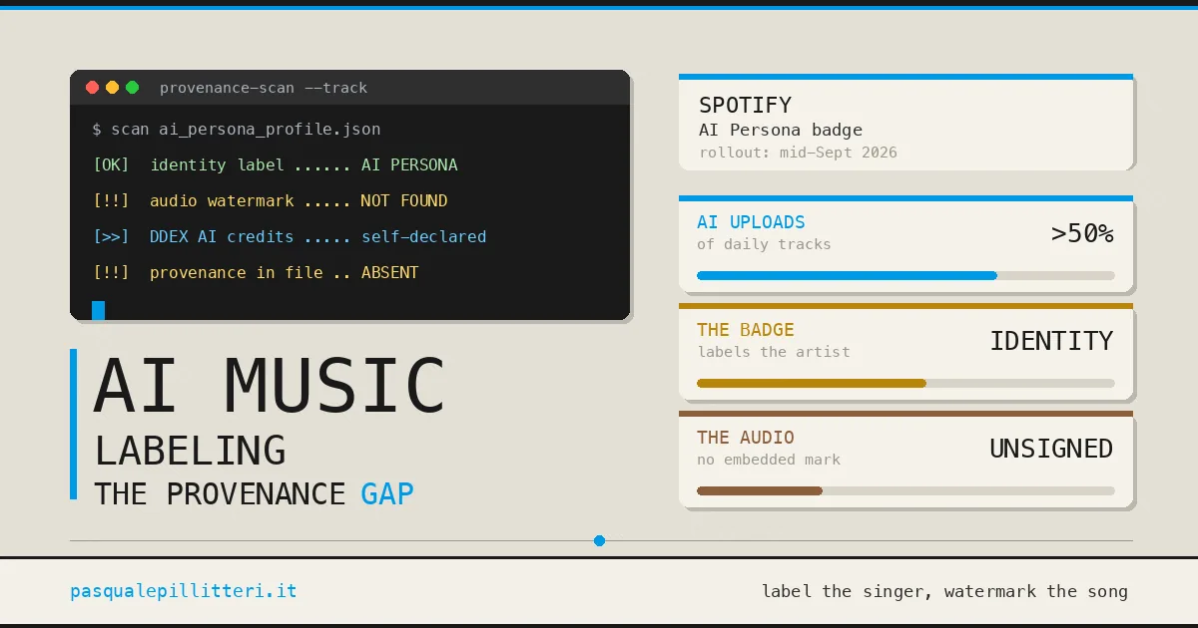1198x628 pixels.
Task: Click the '>50%' value
Action: (x=1082, y=233)
